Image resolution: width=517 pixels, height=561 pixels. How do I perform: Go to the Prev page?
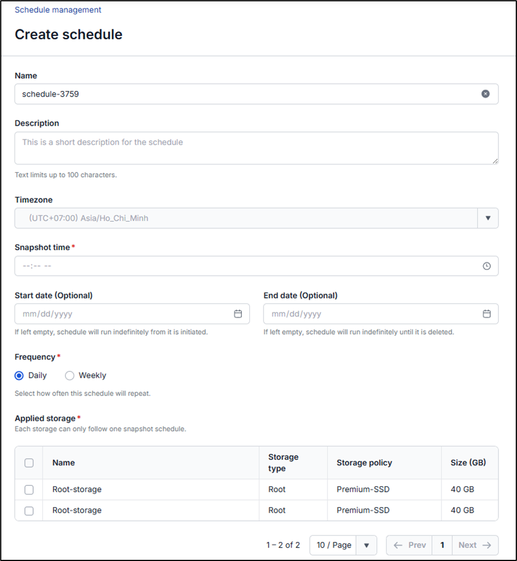click(410, 545)
